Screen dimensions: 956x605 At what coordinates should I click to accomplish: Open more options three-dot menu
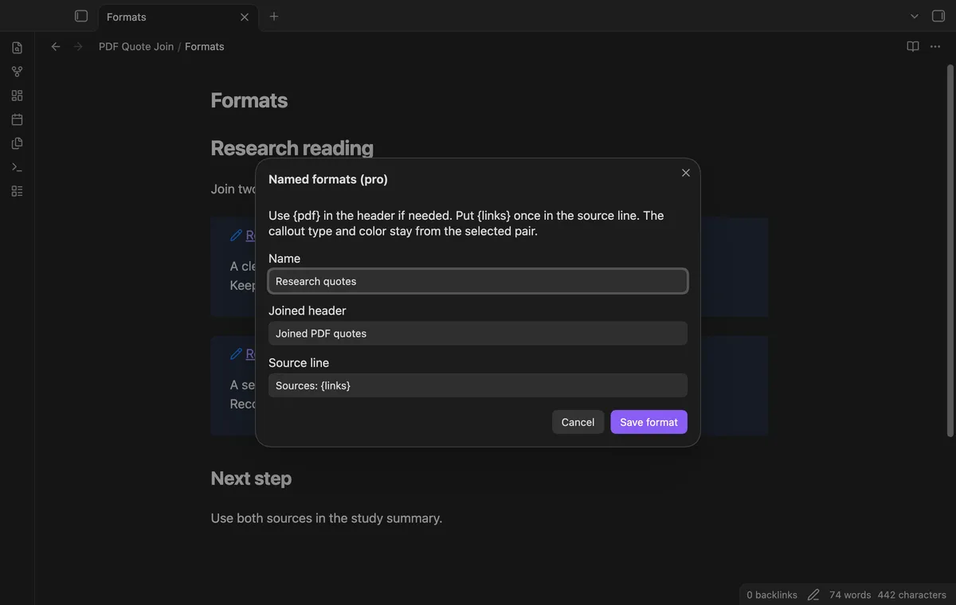[x=935, y=46]
